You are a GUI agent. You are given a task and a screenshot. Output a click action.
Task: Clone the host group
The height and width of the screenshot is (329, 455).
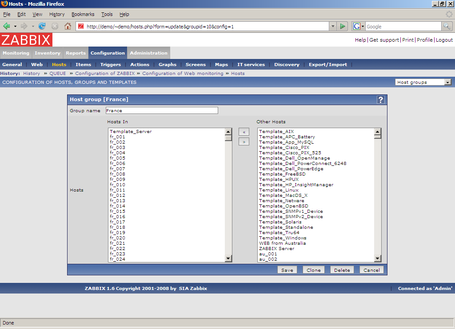pos(314,270)
